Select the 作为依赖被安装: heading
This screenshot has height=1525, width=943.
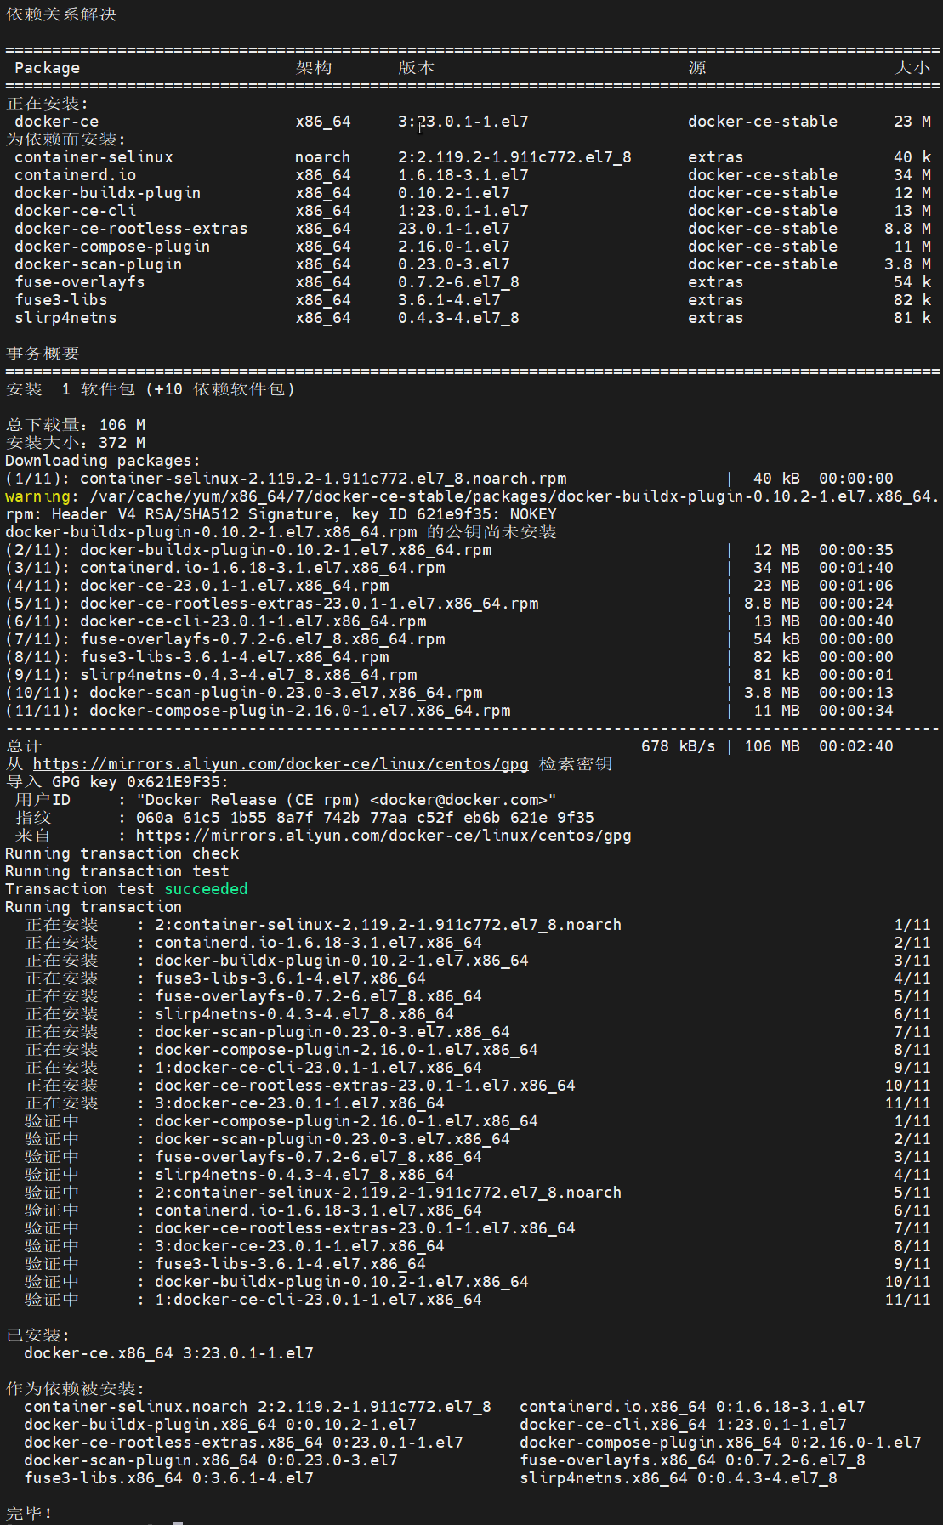coord(76,1389)
